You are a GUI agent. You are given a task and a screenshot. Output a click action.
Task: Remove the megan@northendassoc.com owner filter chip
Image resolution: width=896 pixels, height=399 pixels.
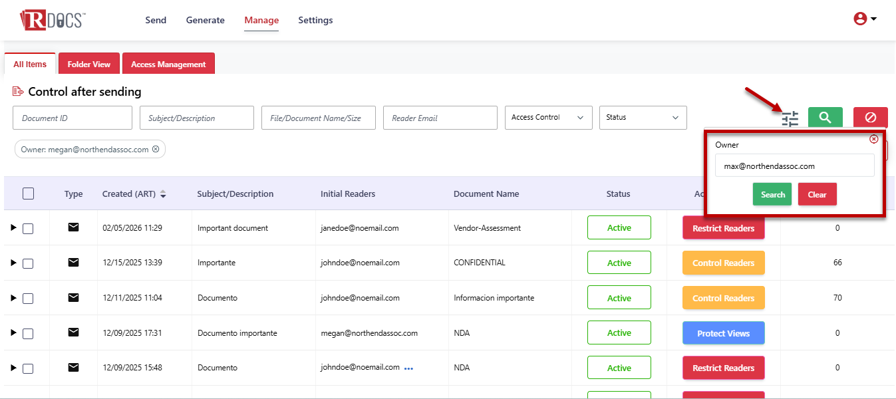click(x=156, y=150)
